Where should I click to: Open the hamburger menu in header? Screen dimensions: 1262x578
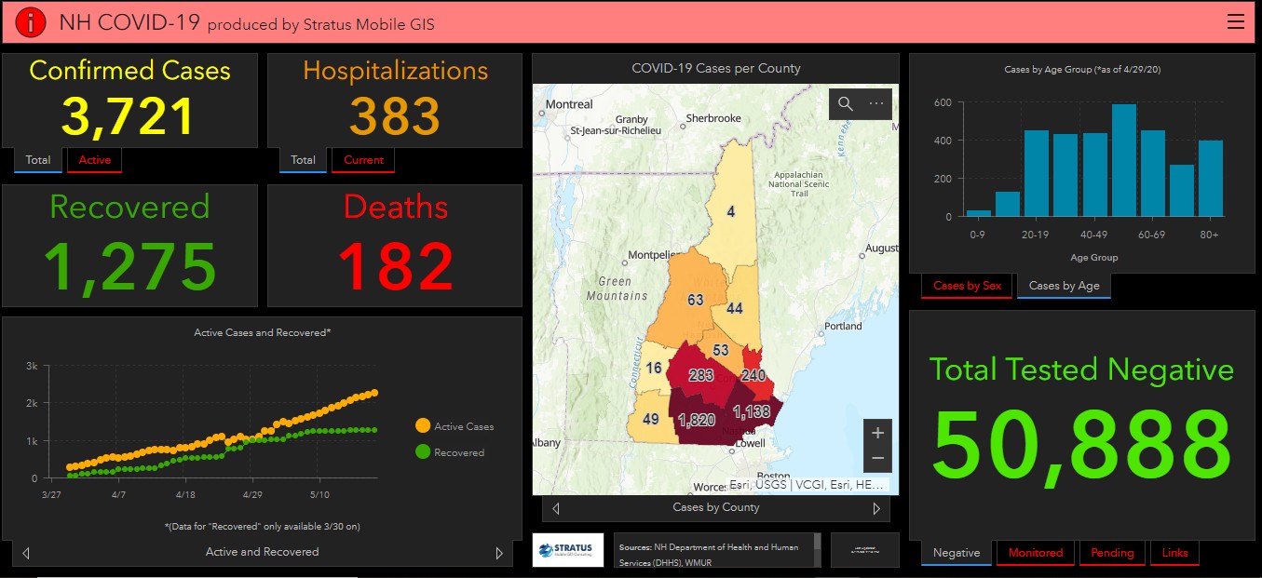1236,22
